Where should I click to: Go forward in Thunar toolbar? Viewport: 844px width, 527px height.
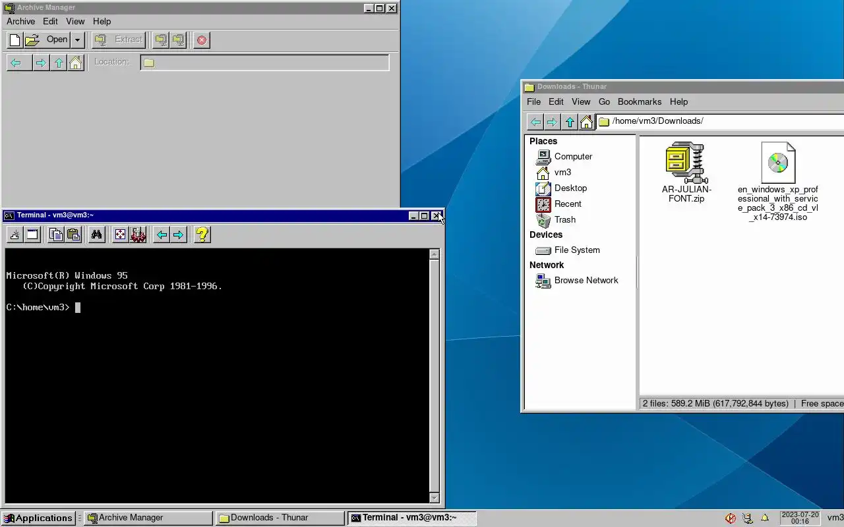552,122
